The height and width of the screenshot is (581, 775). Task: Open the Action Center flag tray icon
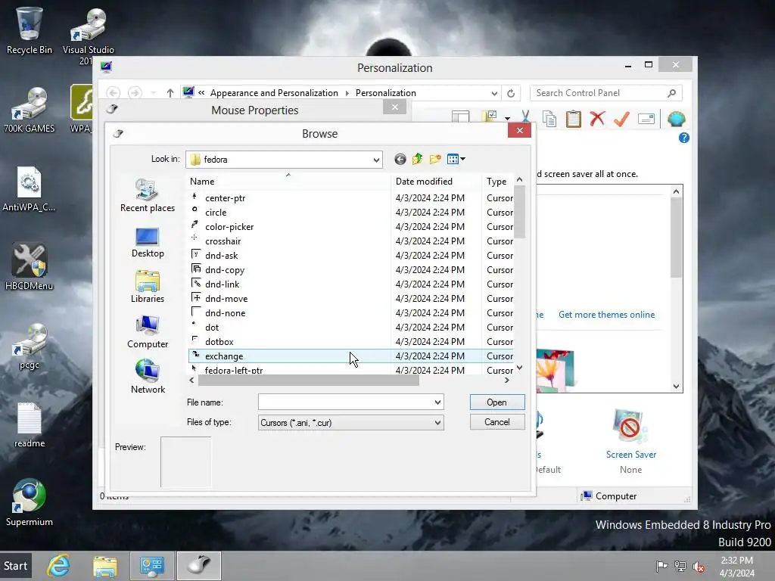coord(661,566)
